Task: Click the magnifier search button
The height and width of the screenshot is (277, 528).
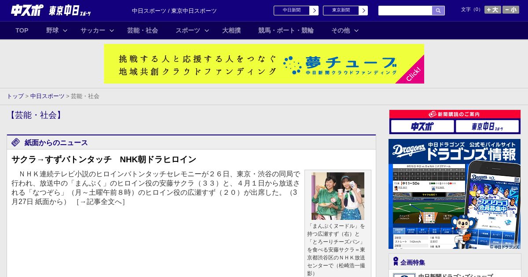Action: click(438, 11)
